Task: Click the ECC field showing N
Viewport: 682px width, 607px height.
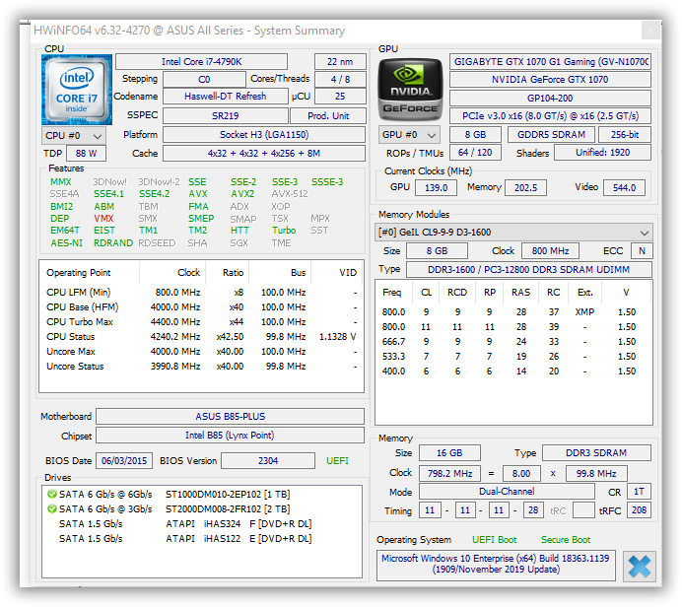Action: click(x=642, y=251)
